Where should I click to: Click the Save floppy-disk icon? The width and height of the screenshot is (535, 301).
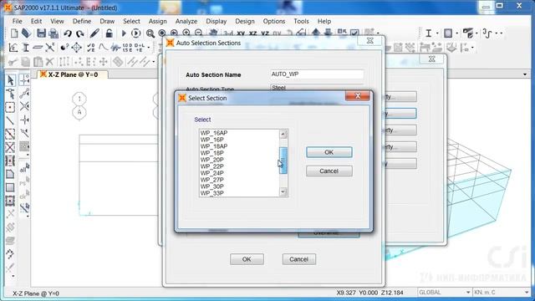[x=41, y=33]
